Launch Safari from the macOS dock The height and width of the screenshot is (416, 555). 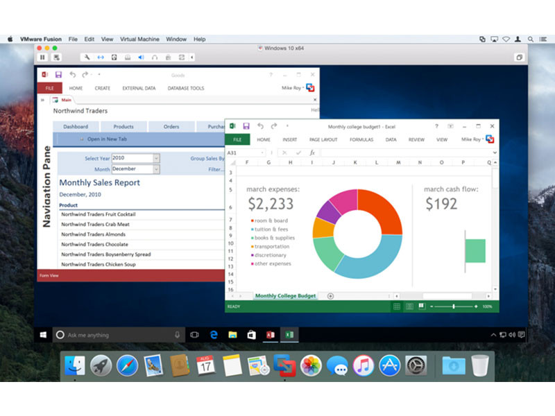(127, 366)
